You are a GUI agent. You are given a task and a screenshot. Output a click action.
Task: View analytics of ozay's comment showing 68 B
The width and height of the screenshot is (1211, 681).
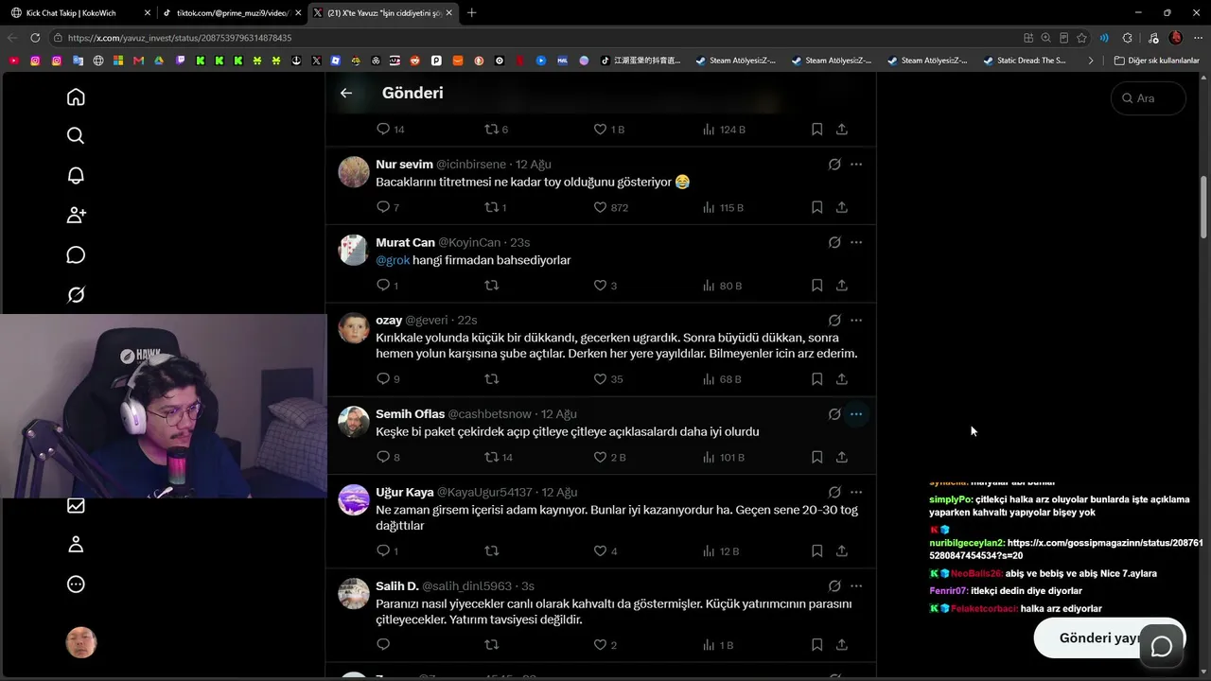tap(722, 379)
